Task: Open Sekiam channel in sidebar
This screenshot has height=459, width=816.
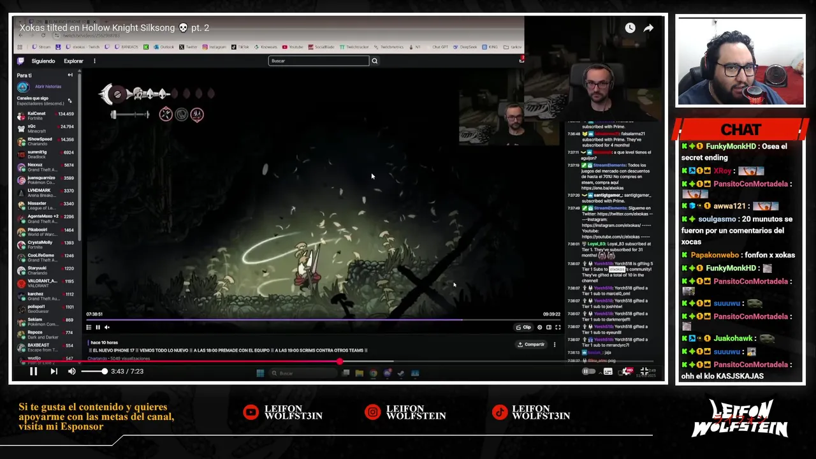Action: [x=46, y=322]
